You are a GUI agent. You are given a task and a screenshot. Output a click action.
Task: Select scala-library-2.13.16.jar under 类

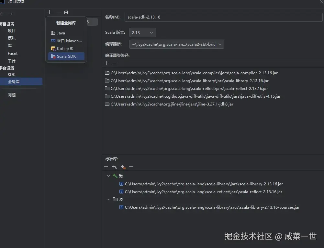(204, 184)
